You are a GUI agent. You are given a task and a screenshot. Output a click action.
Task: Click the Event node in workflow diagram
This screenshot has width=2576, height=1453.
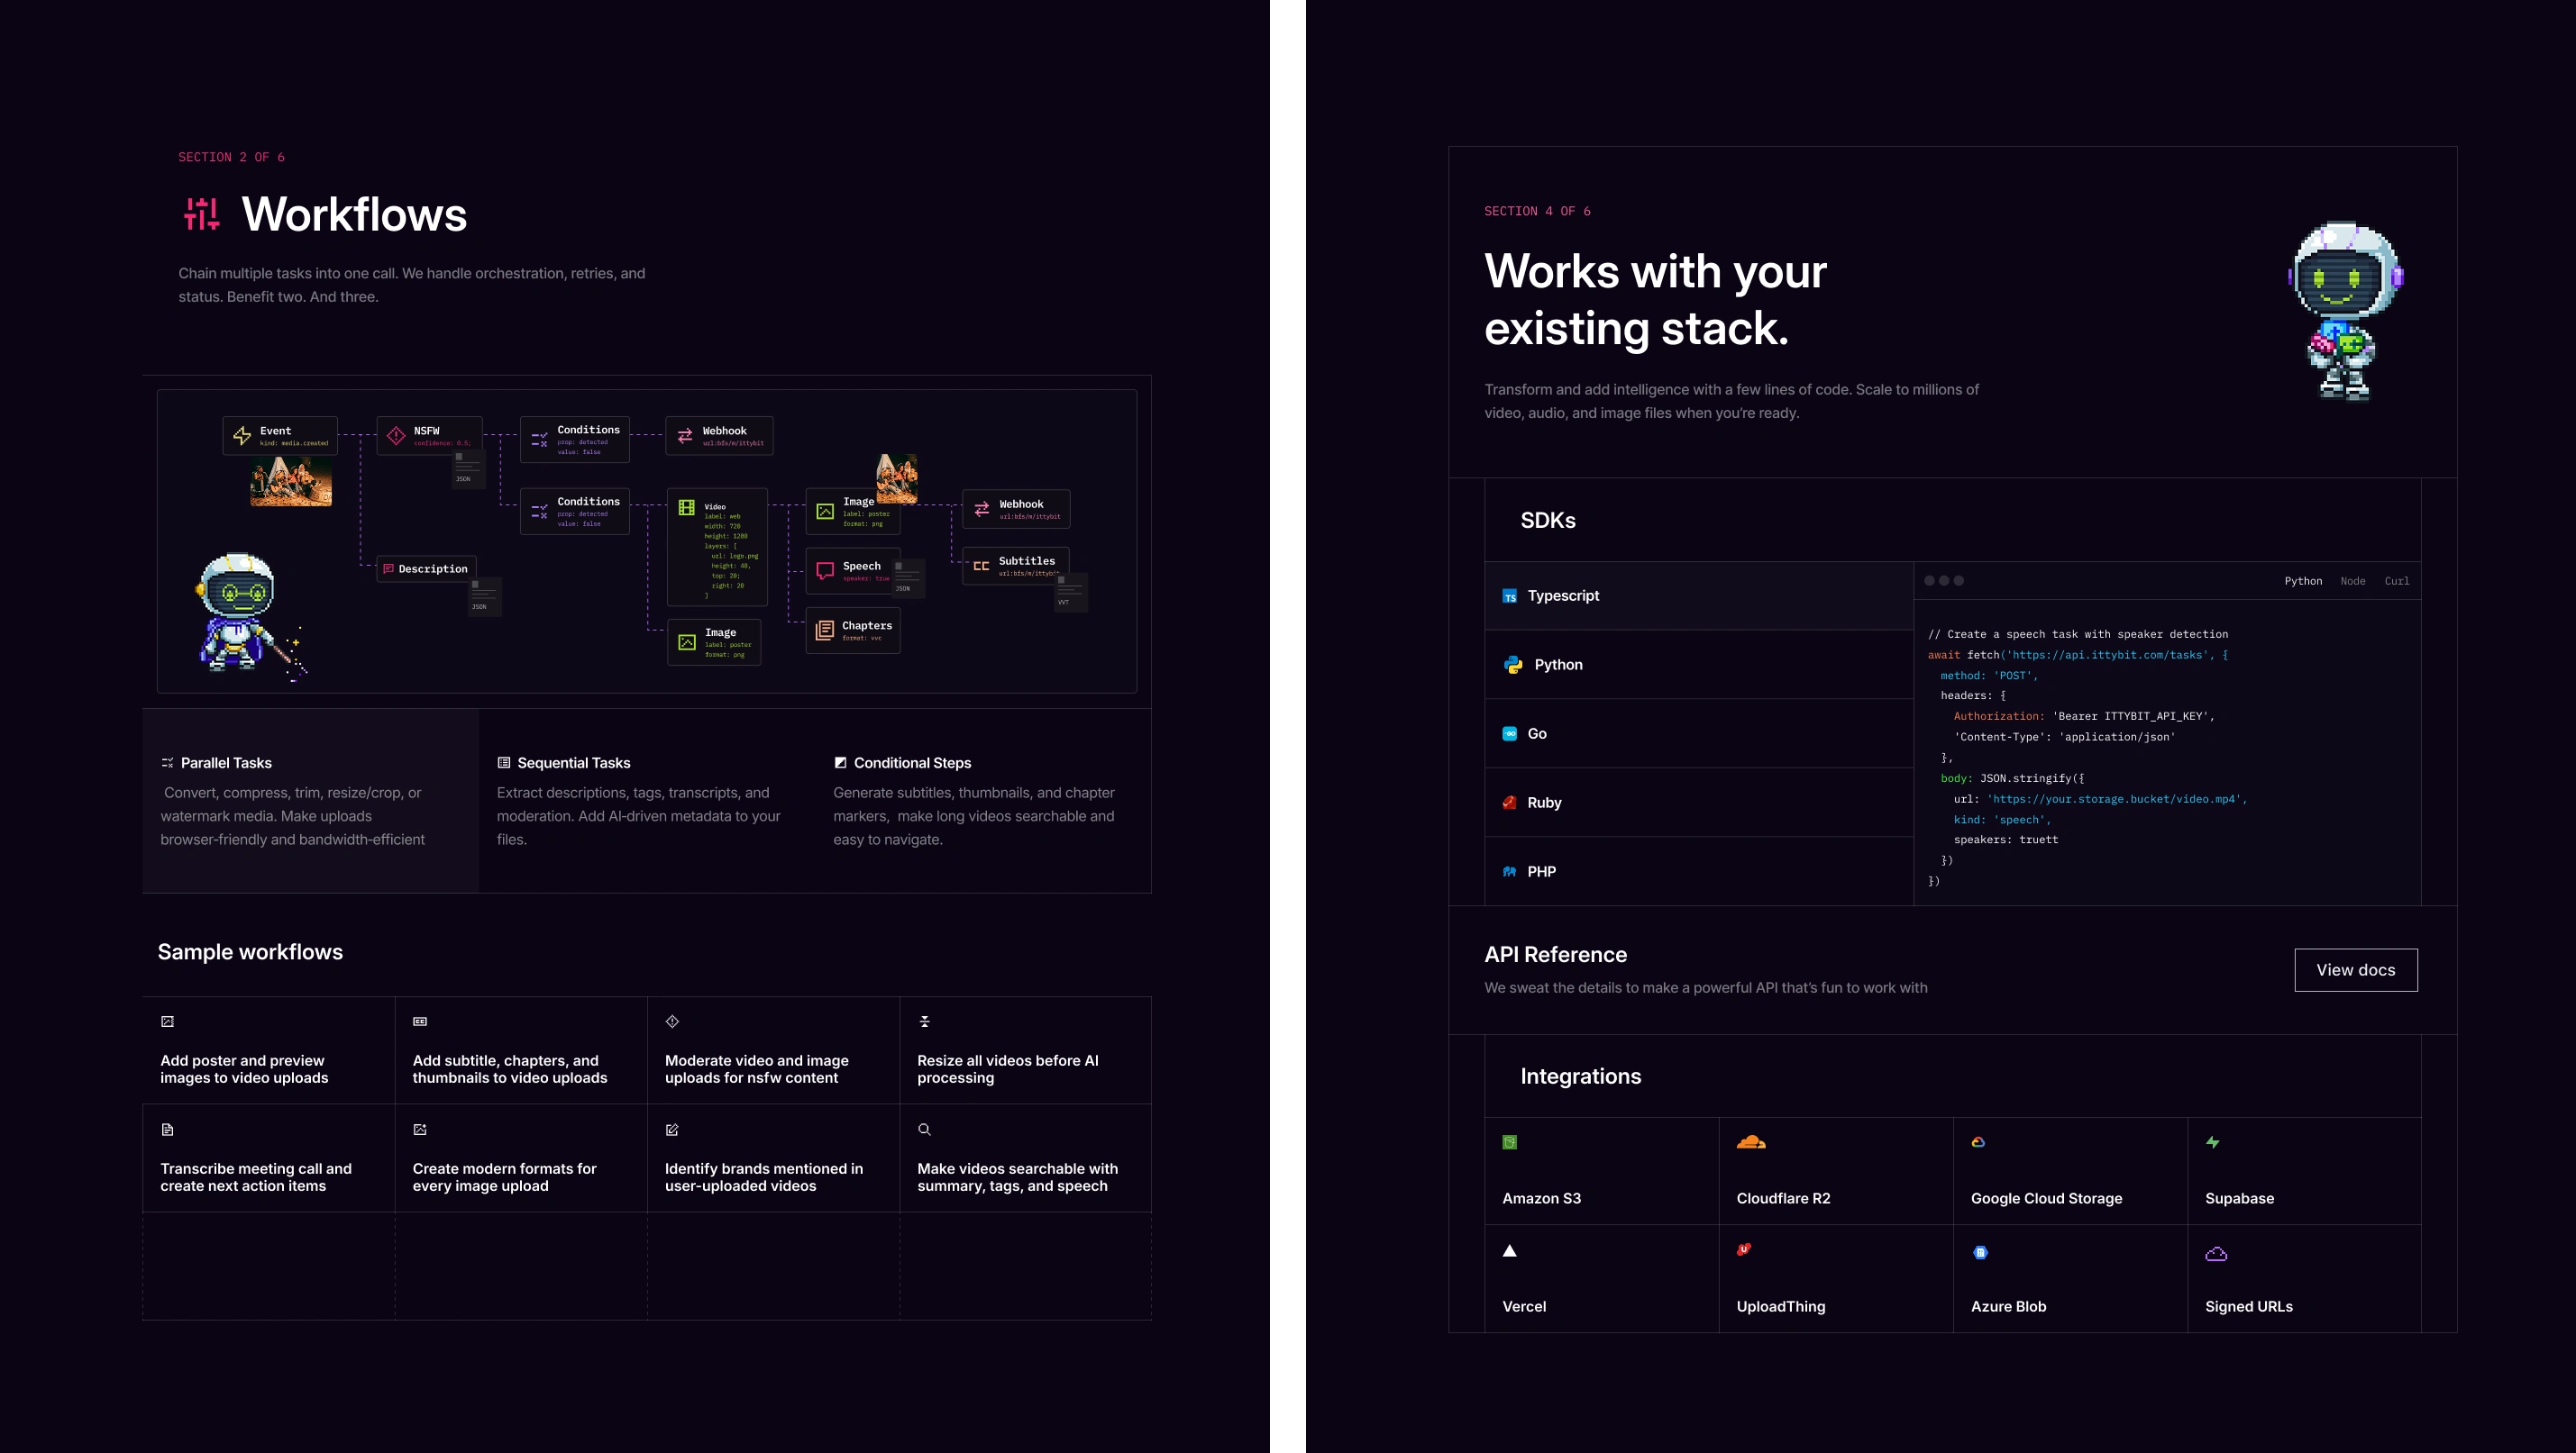tap(280, 436)
